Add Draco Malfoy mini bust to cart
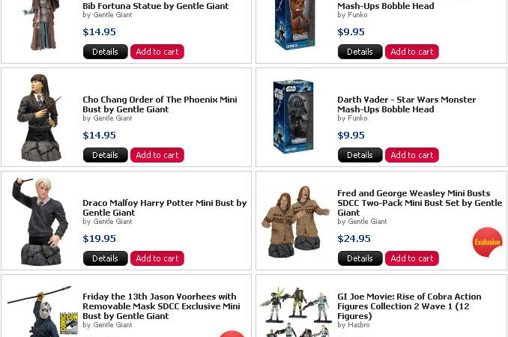The height and width of the screenshot is (337, 508). click(157, 258)
